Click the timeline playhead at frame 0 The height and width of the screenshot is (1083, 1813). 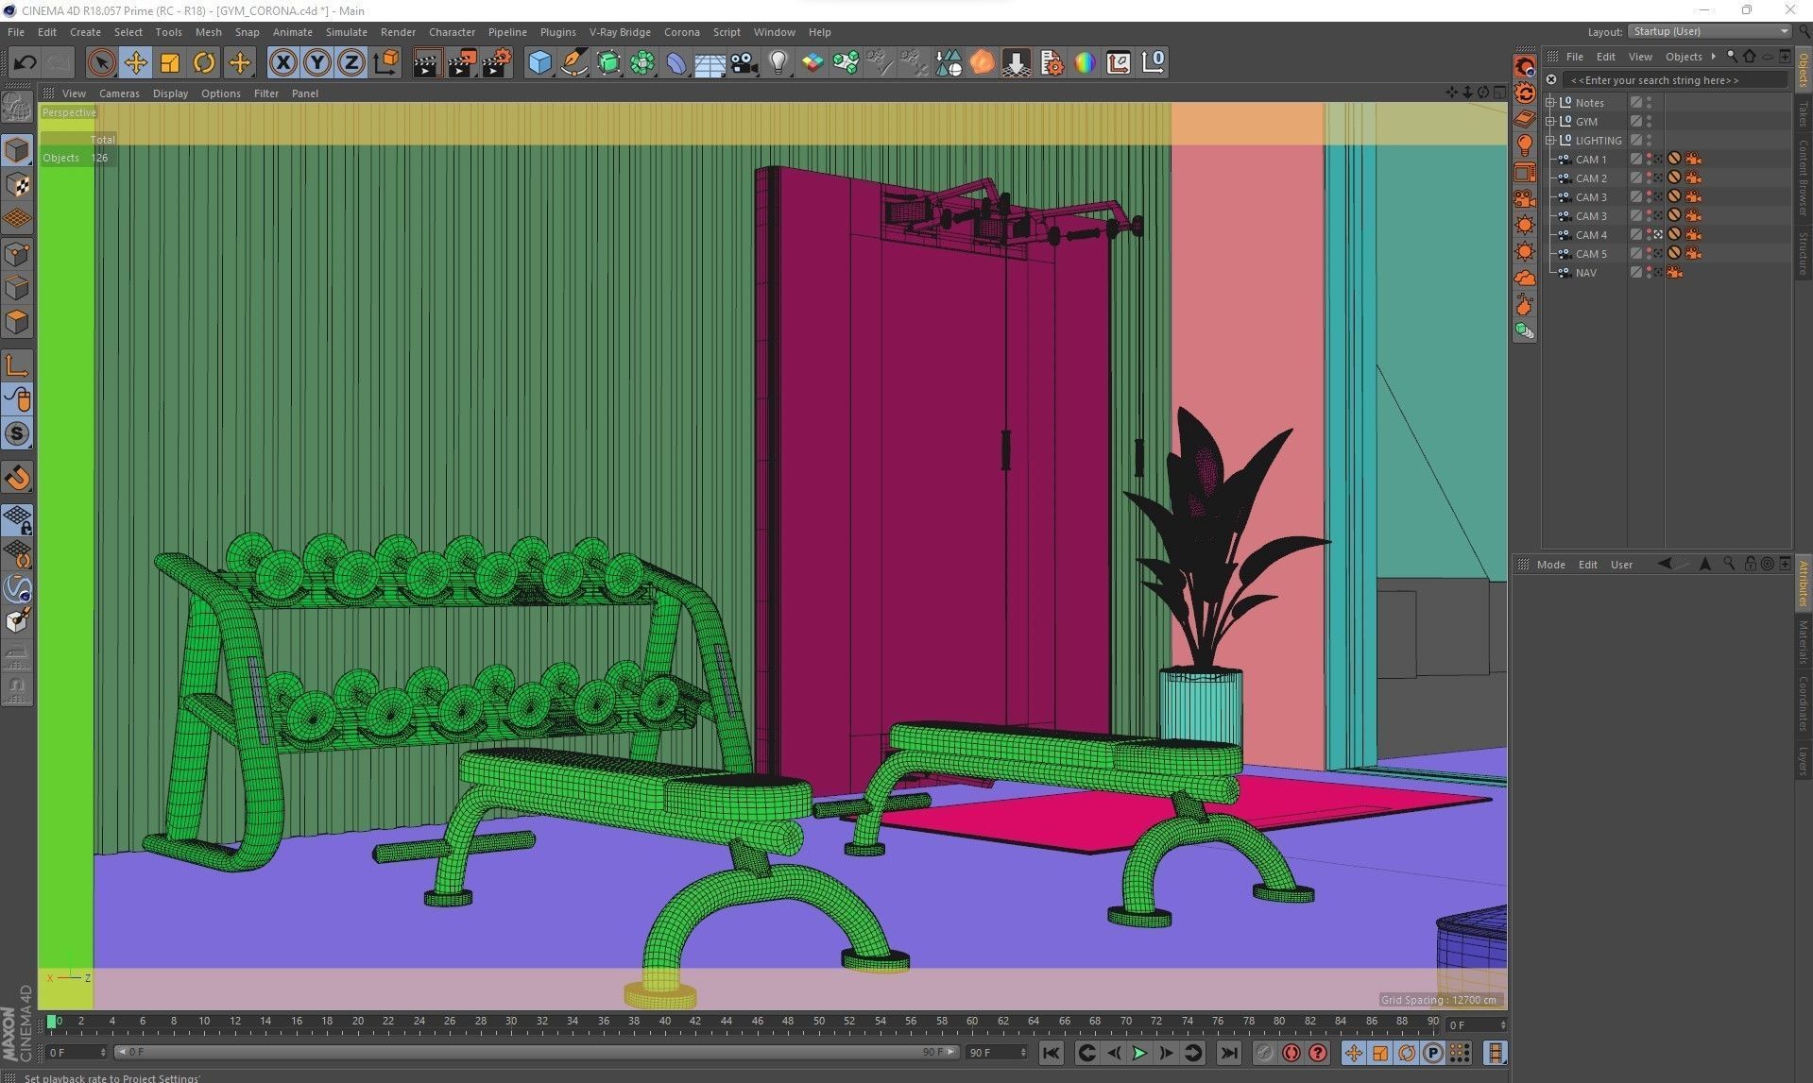point(52,1022)
